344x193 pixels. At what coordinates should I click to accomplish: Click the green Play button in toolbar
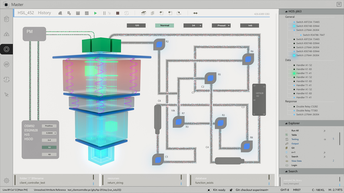tap(95, 13)
